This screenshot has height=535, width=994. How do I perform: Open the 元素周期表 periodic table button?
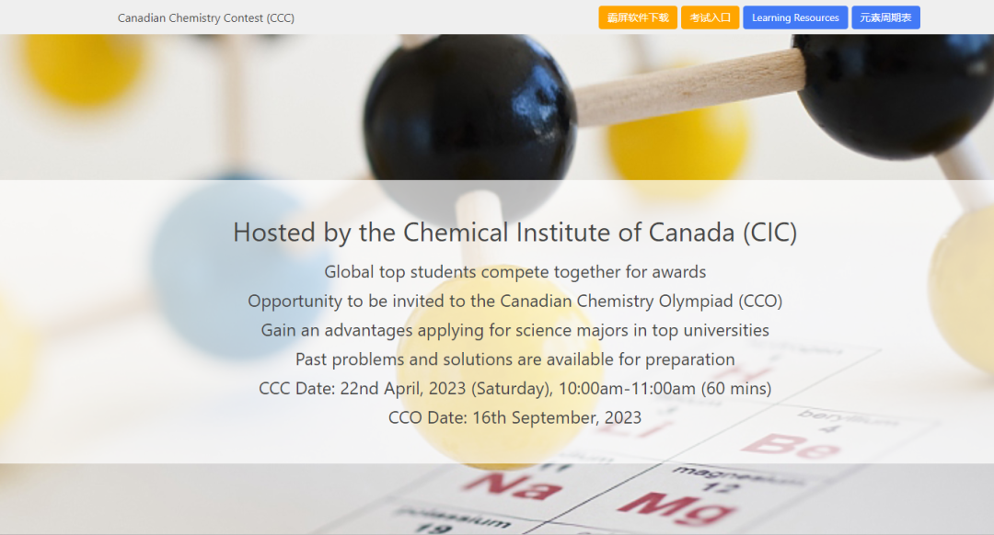(x=885, y=17)
